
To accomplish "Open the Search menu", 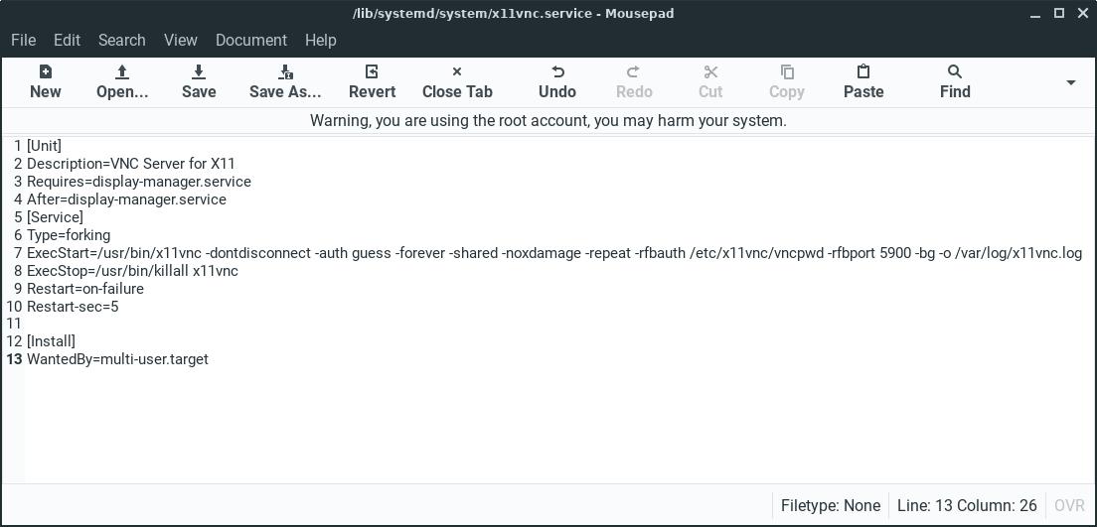I will coord(122,40).
